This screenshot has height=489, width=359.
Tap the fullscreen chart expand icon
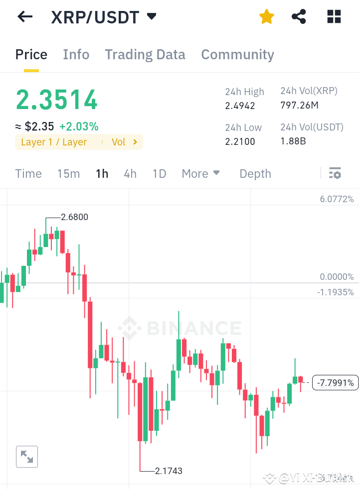(26, 457)
